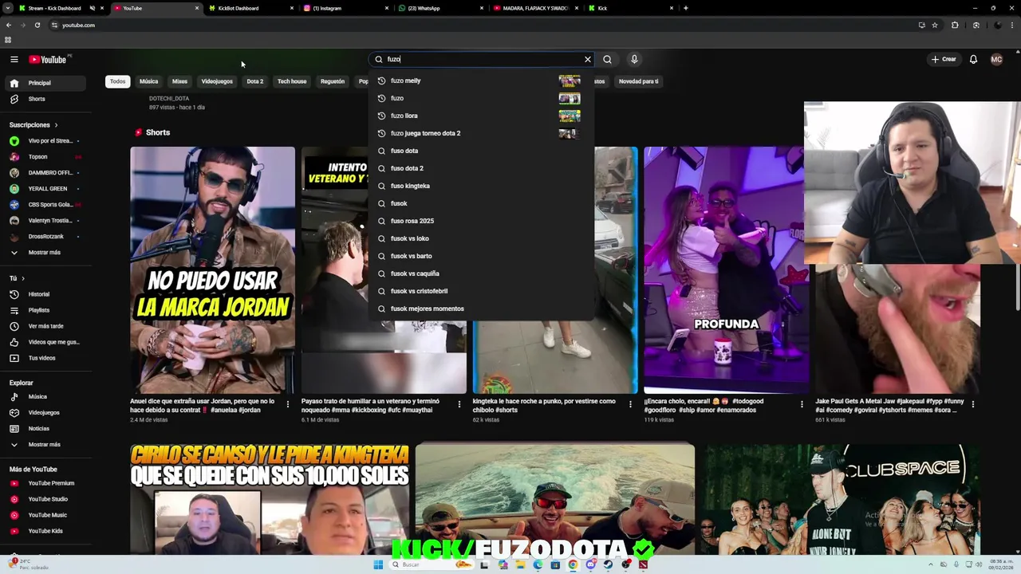Select the Dota 2 filter chip
1021x574 pixels.
(255, 81)
